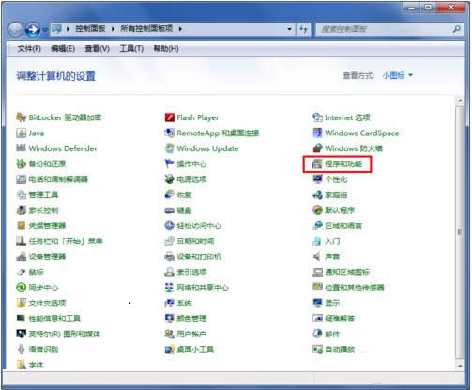Open the 备份和还原 icon
Image resolution: width=472 pixels, height=390 pixels.
21,164
